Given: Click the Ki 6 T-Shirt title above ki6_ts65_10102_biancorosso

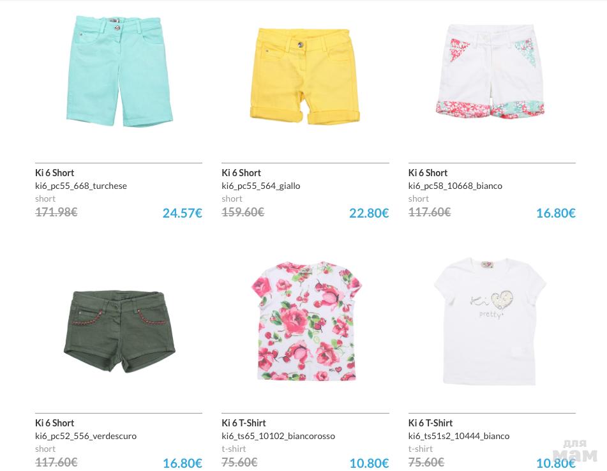Looking at the screenshot, I should (244, 423).
